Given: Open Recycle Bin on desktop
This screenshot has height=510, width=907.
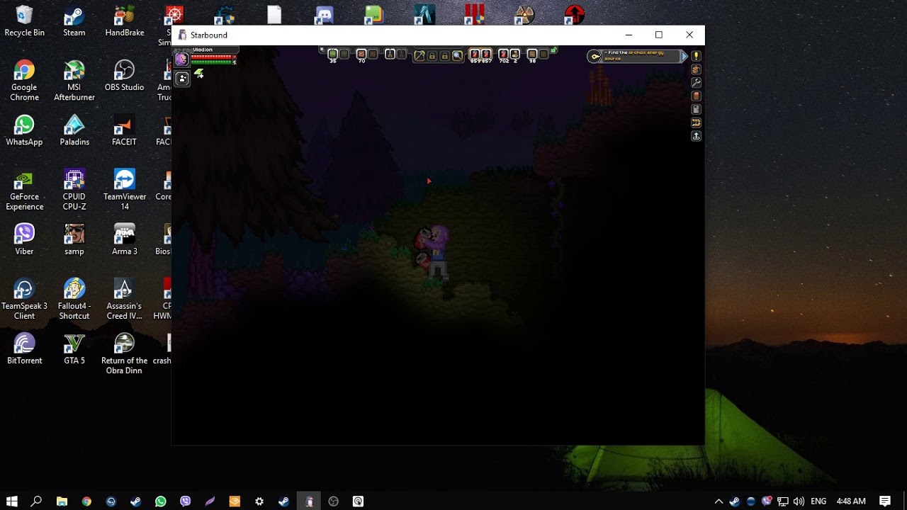Looking at the screenshot, I should click(24, 21).
